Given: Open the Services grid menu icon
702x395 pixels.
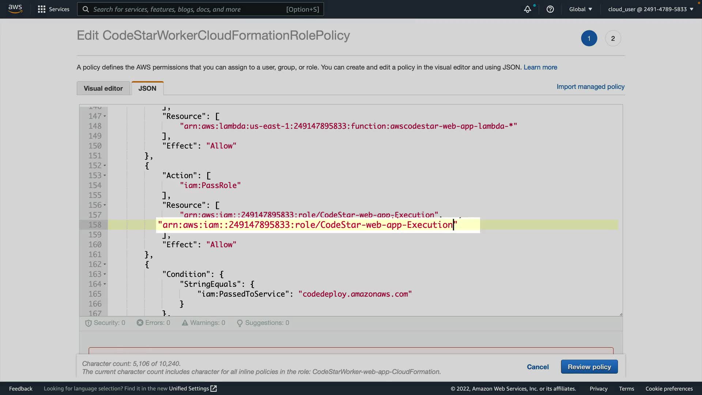Looking at the screenshot, I should tap(41, 9).
